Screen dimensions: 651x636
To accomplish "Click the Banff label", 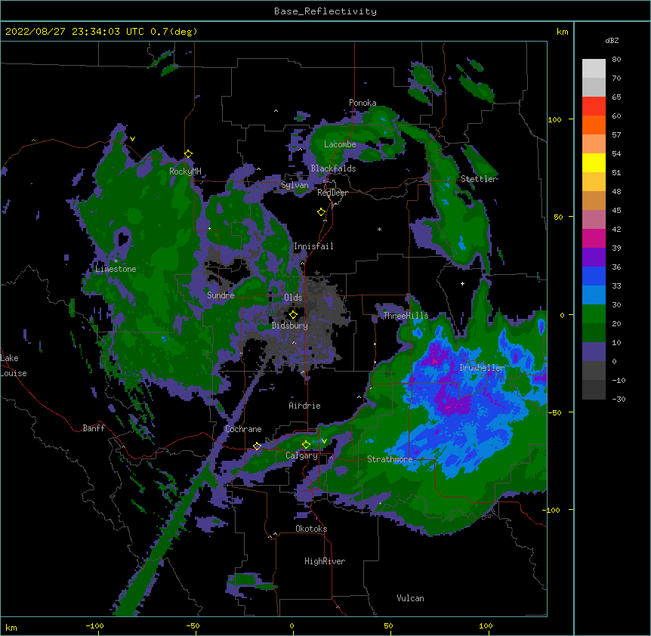I will tap(94, 428).
